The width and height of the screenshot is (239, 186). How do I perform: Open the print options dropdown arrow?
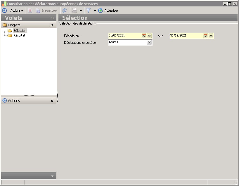(81, 11)
